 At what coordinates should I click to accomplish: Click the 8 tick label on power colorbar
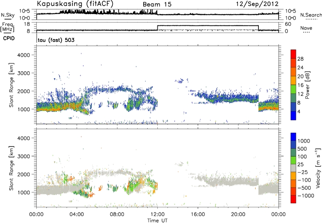[x=299, y=103]
